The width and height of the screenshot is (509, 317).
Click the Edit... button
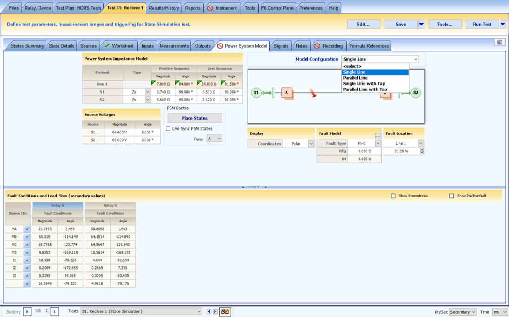(x=363, y=24)
